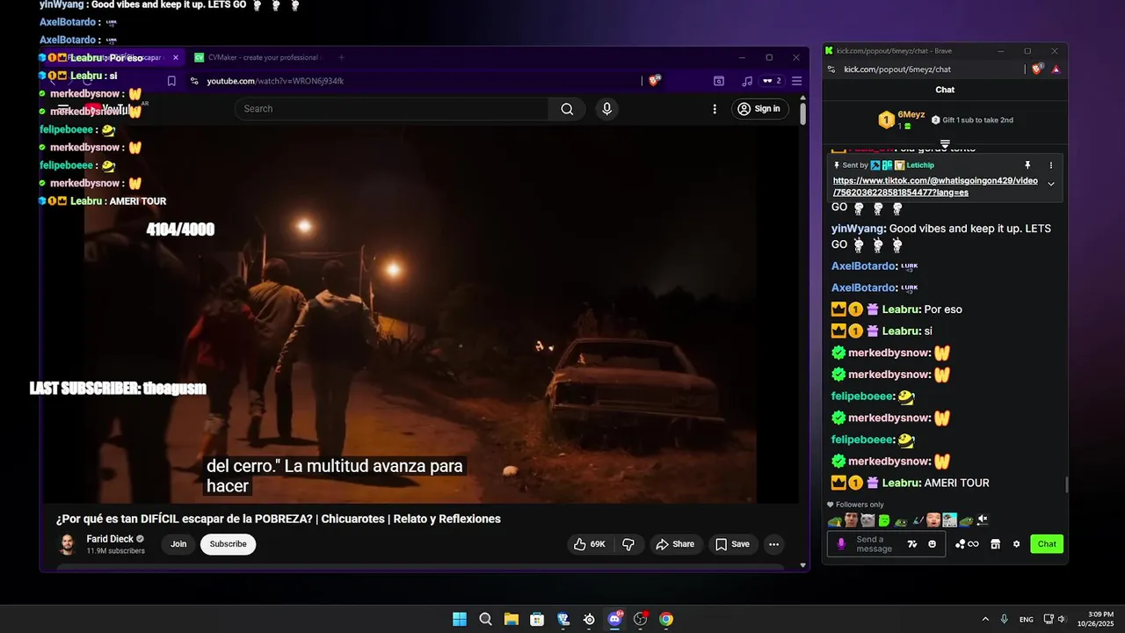The image size is (1125, 633).
Task: Open Kick chat settings gear
Action: tap(1017, 544)
